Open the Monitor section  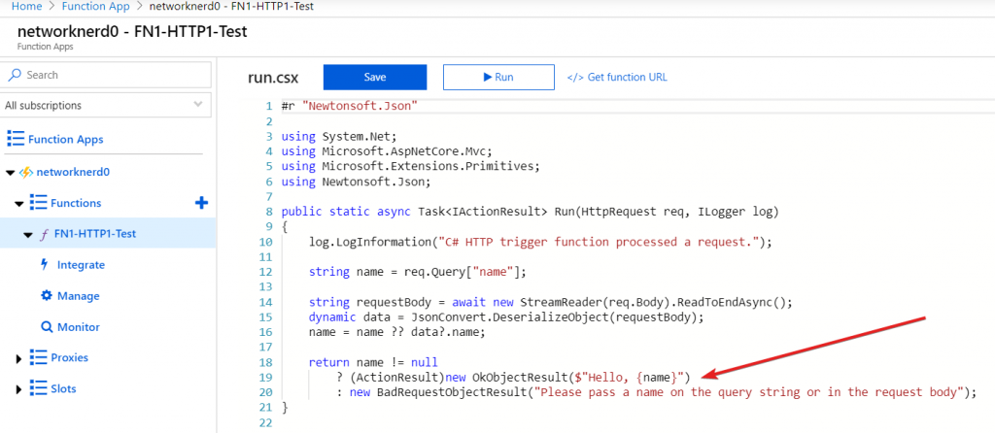click(79, 327)
